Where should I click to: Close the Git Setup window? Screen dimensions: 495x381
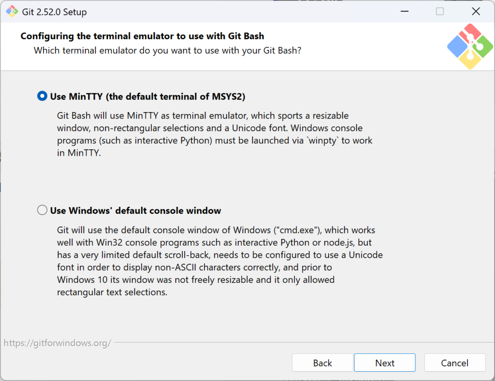tap(476, 12)
